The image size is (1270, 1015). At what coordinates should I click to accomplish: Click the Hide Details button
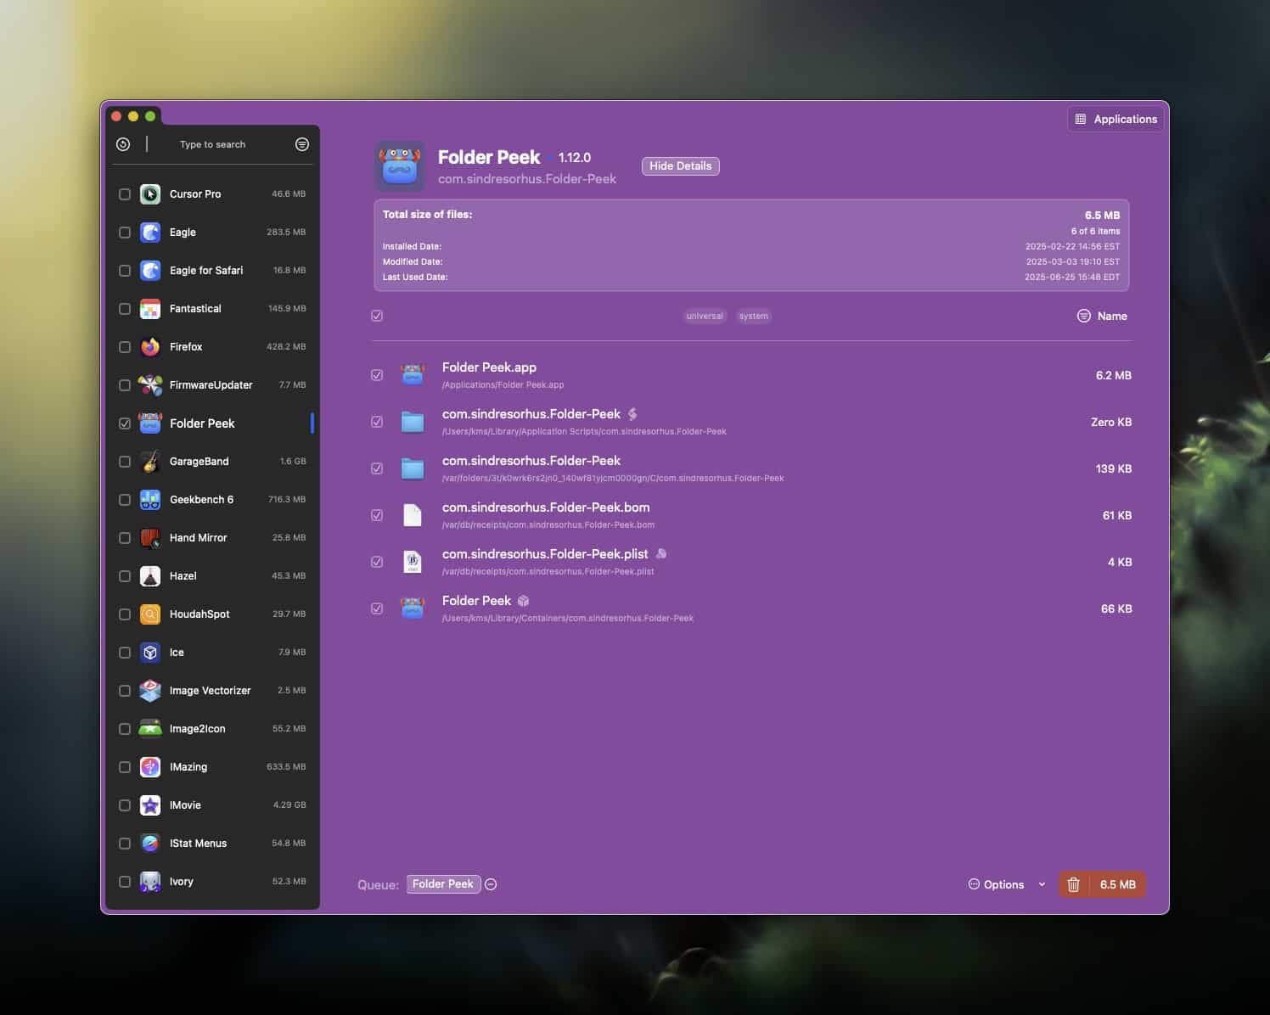pos(680,166)
